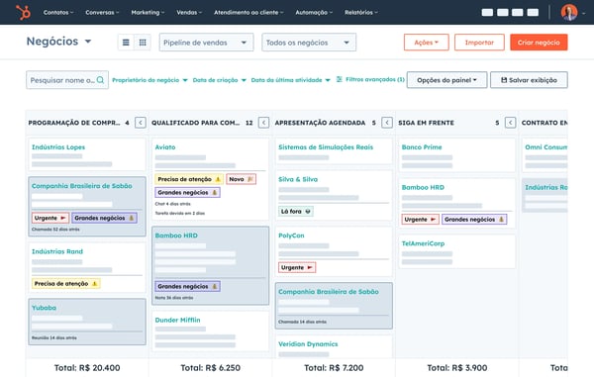
Task: Open Data da última atividade filter
Action: [290, 80]
